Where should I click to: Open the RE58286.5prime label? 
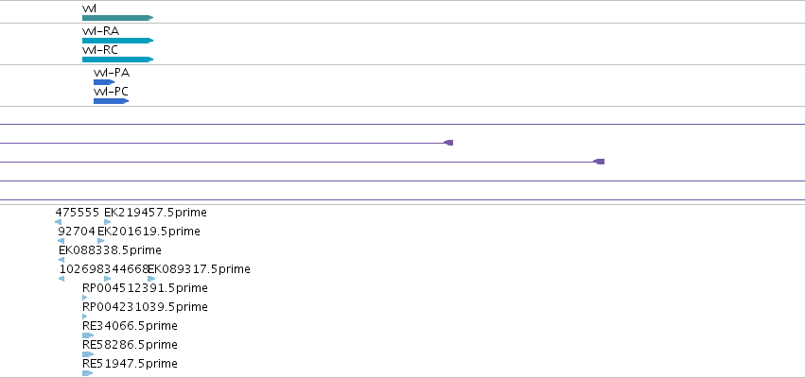[130, 345]
